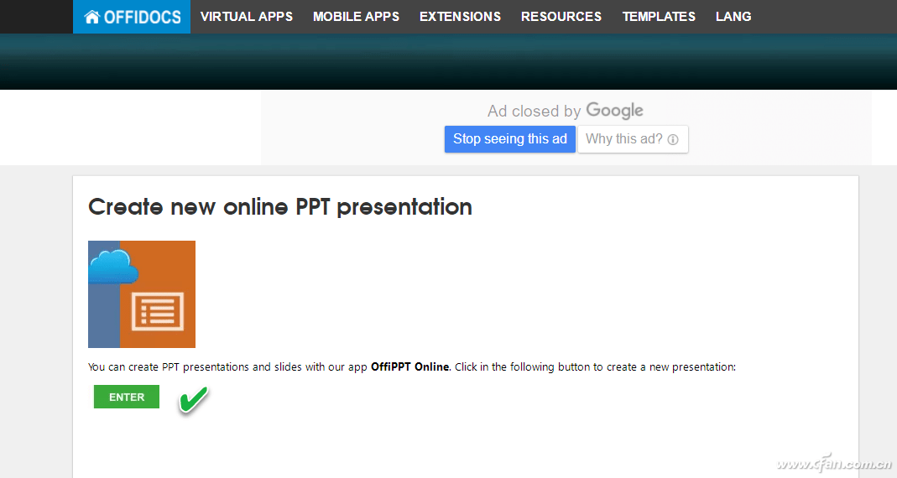Image resolution: width=897 pixels, height=478 pixels.
Task: Click the OFFIDOCS brand text
Action: (143, 17)
